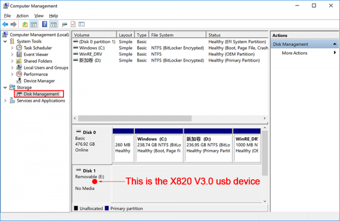The width and height of the screenshot is (340, 221).
Task: Click the Storage node icon
Action: [x=12, y=88]
